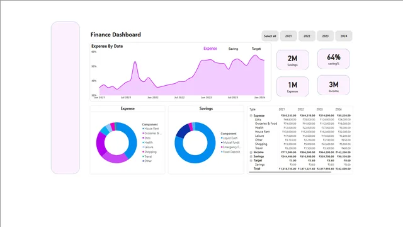Click the Savings donut chart title
Image resolution: width=403 pixels, height=227 pixels.
[x=206, y=108]
